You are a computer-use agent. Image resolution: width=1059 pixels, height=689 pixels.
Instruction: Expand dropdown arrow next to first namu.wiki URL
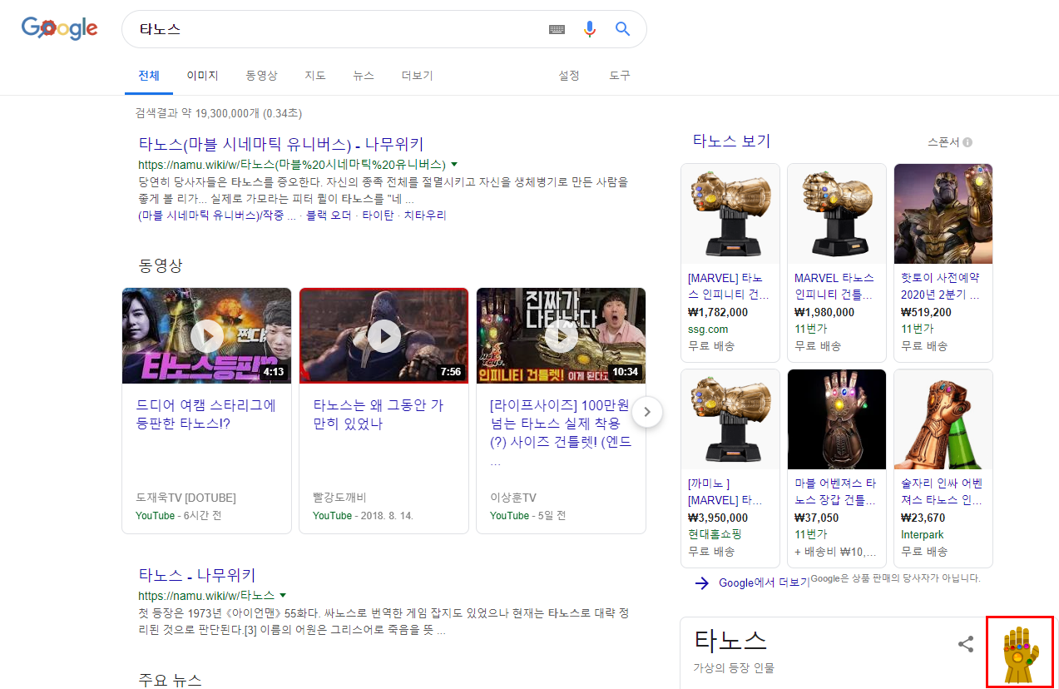coord(454,164)
